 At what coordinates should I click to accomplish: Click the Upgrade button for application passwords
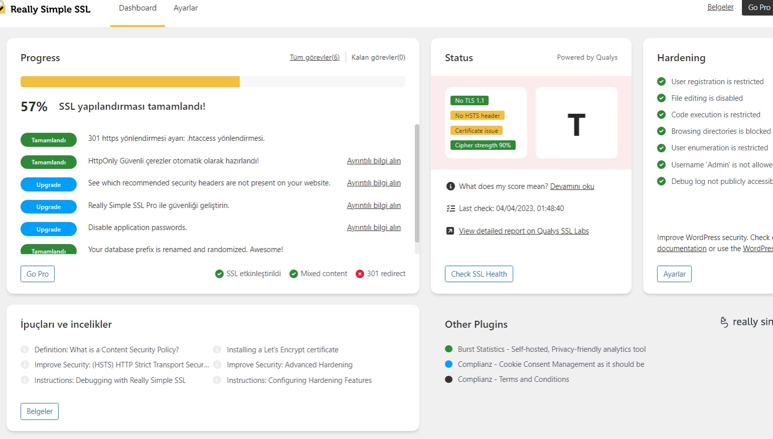coord(49,229)
